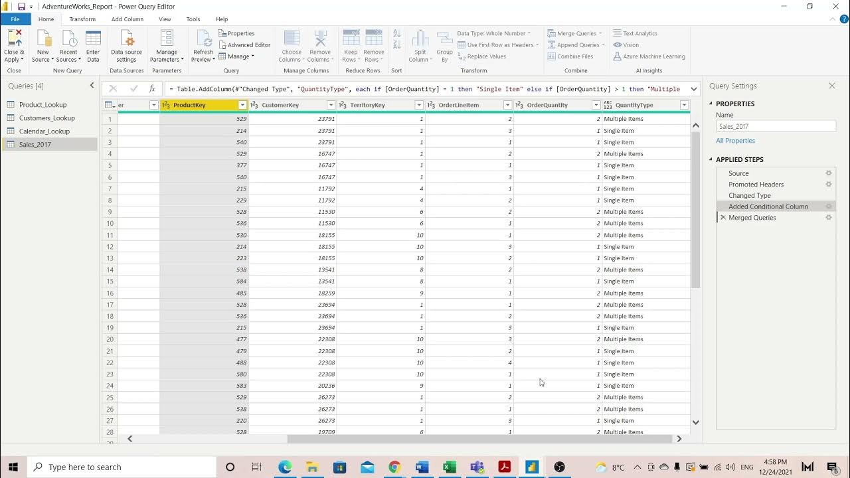Viewport: 850px width, 478px height.
Task: Click the horizontal scrollbar thumb
Action: click(479, 439)
